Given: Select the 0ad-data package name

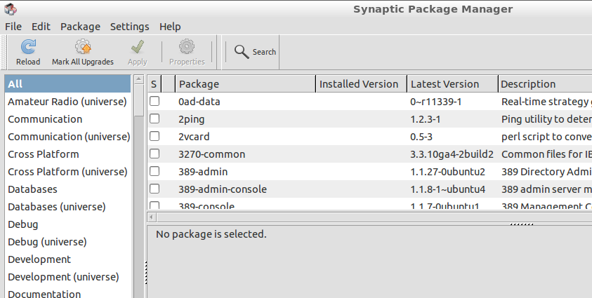Looking at the screenshot, I should (x=199, y=102).
